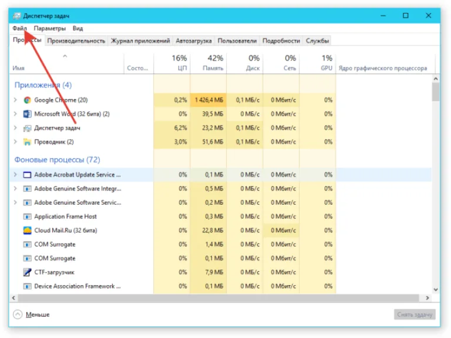Screen dimensions: 451x338
Task: Click the Microsoft Word process icon
Action: pos(28,114)
